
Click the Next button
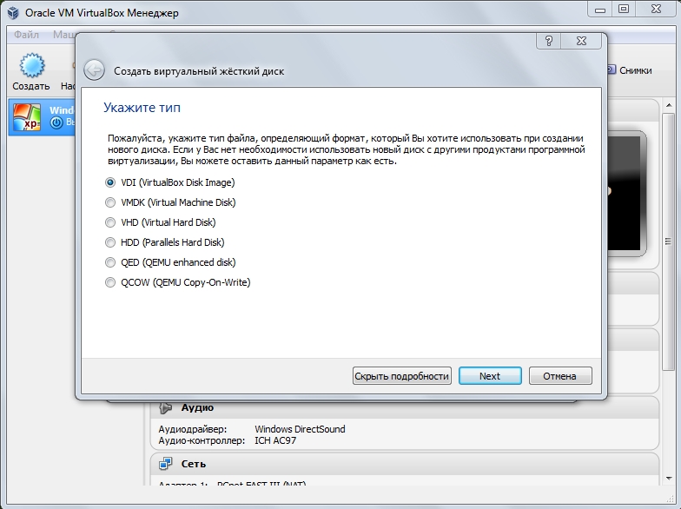pyautogui.click(x=490, y=375)
